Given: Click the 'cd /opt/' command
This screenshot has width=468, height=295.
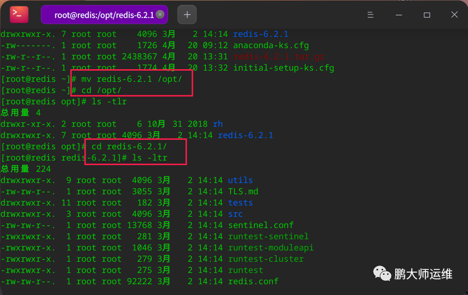Looking at the screenshot, I should [x=101, y=90].
